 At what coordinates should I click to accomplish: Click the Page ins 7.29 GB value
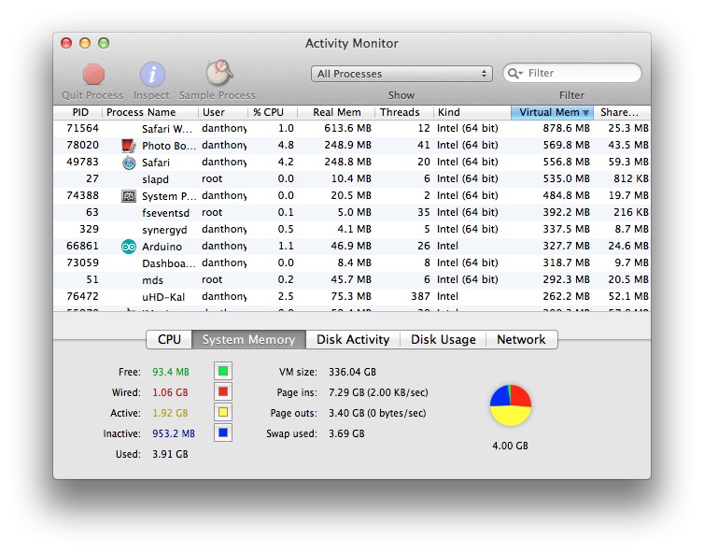378,392
